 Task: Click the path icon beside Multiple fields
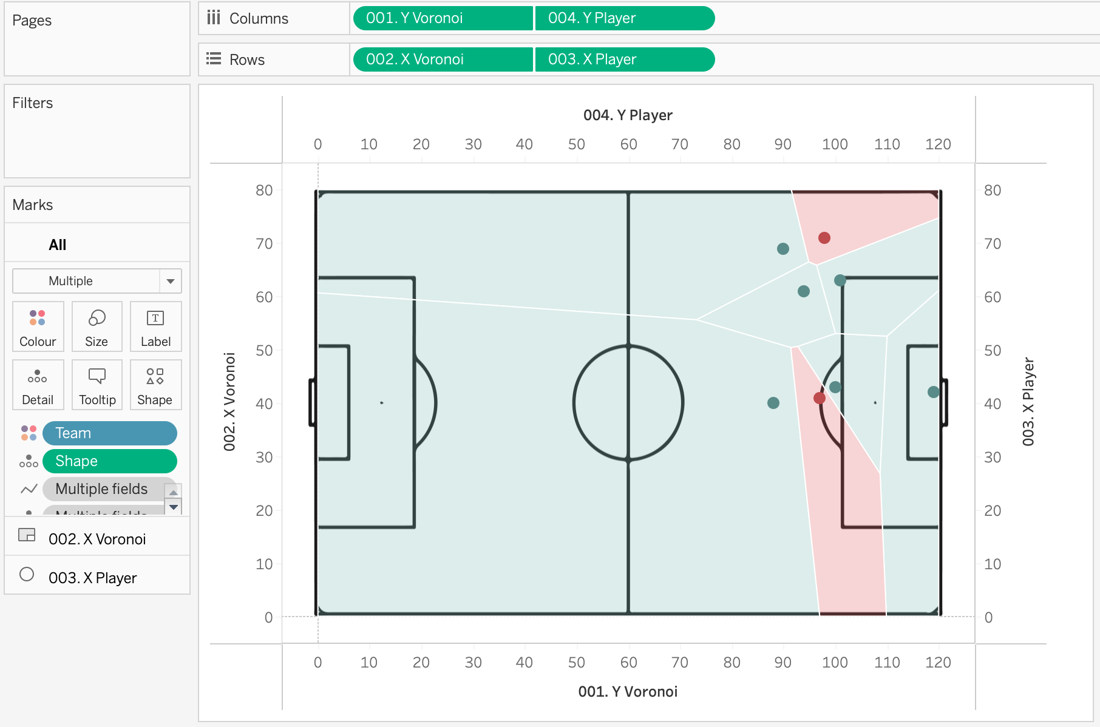tap(29, 489)
